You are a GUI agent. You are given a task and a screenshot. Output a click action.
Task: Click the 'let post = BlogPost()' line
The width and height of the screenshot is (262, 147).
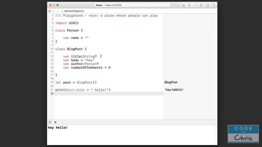click(x=76, y=82)
